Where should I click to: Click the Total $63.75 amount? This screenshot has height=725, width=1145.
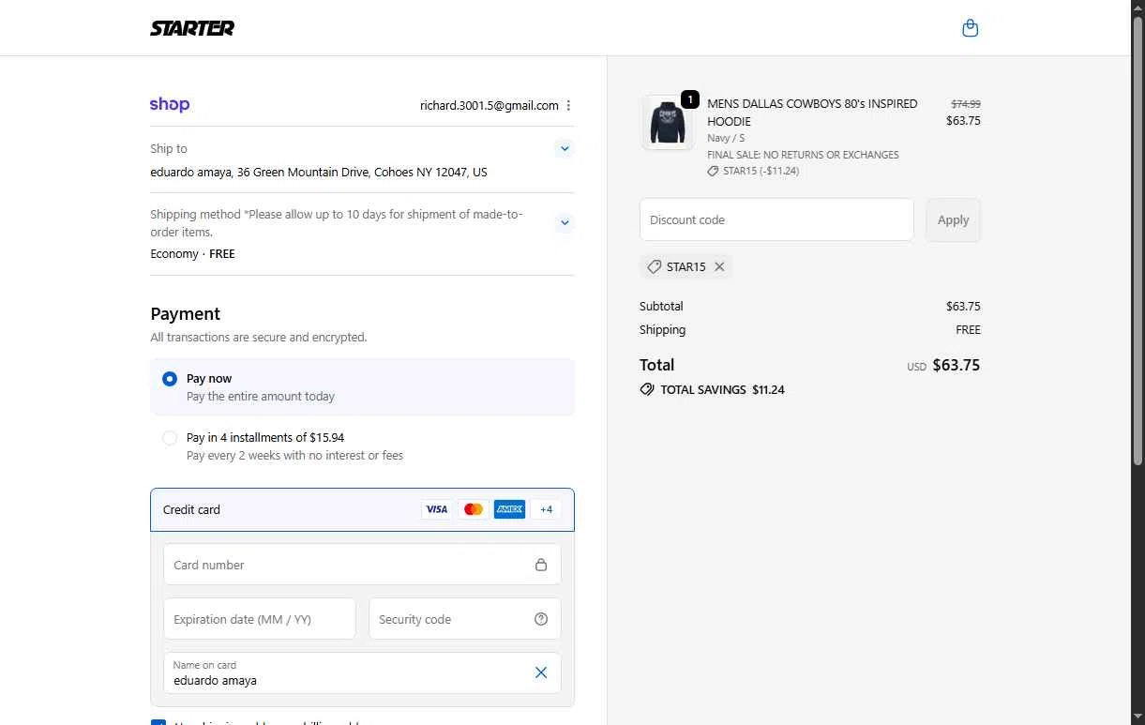tap(957, 365)
